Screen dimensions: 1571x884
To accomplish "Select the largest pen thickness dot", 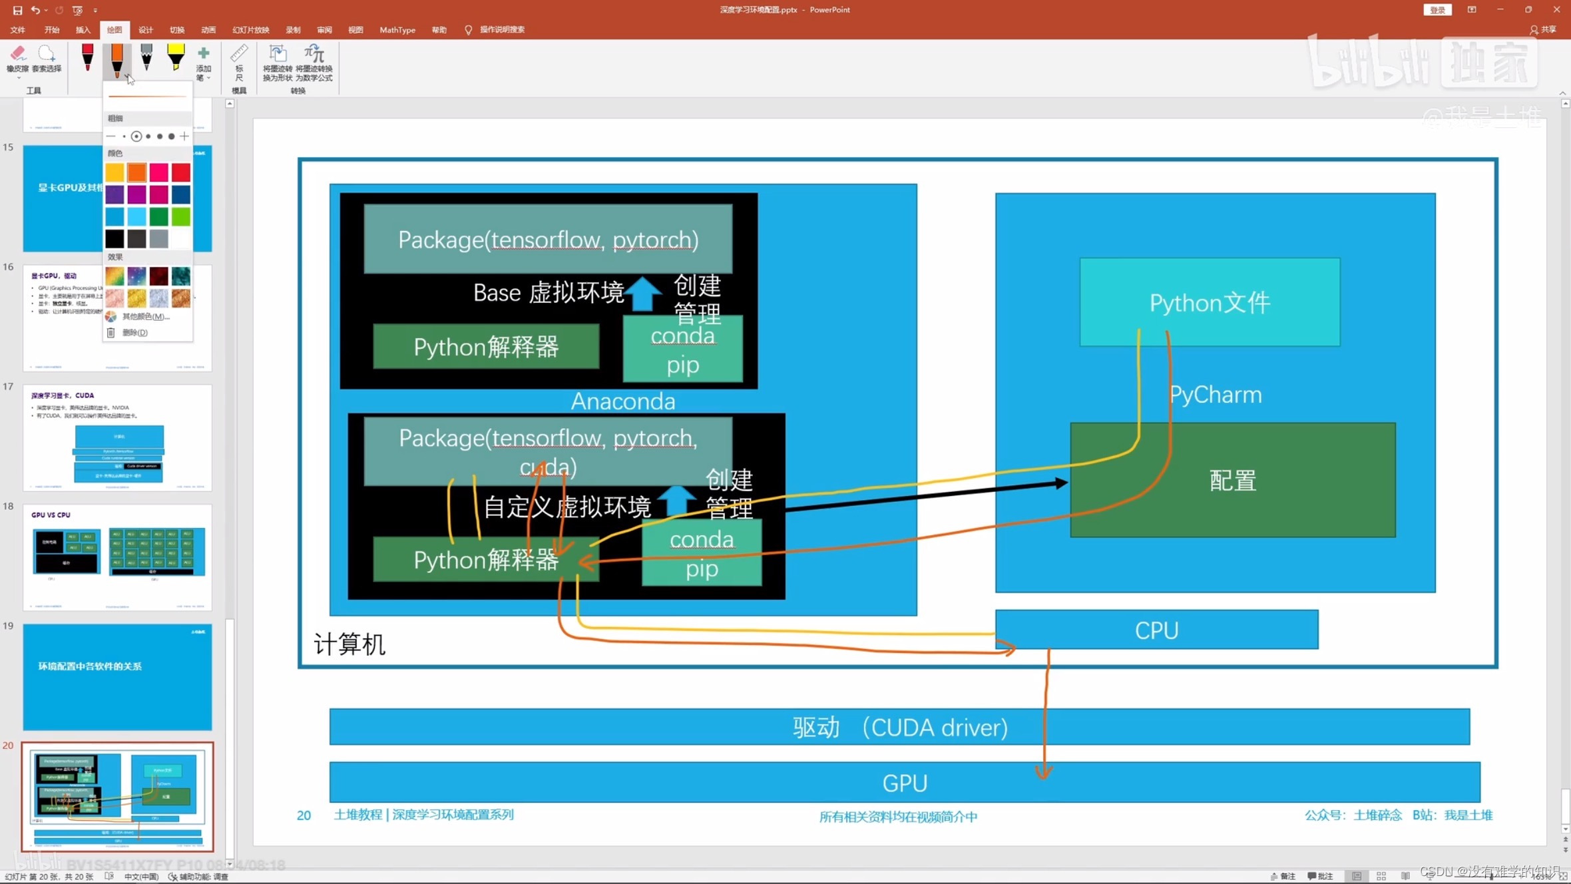I will click(171, 136).
